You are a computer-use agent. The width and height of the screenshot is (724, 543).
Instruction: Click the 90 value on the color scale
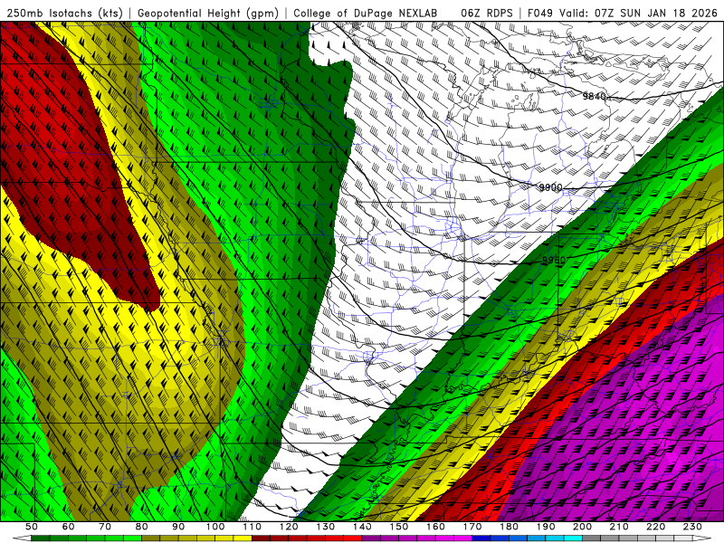tap(178, 527)
